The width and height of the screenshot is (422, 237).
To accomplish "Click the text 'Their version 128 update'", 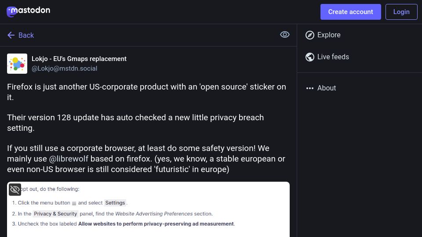I will [x=53, y=118].
